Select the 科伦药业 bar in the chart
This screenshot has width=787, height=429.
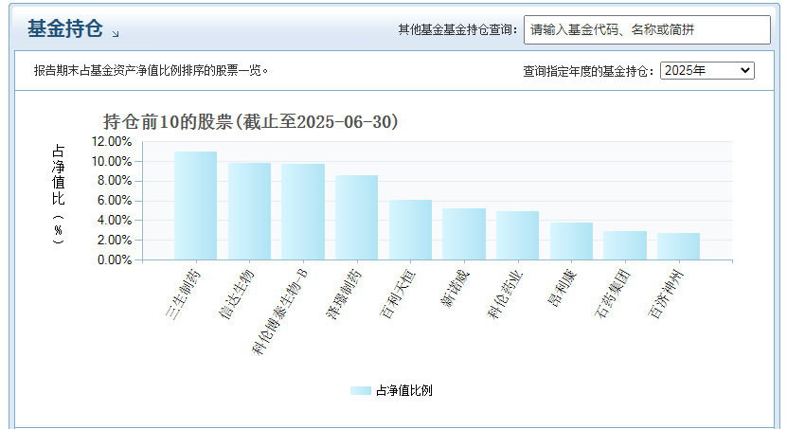(517, 236)
